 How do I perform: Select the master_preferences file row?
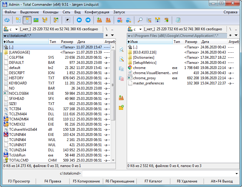point(183,83)
